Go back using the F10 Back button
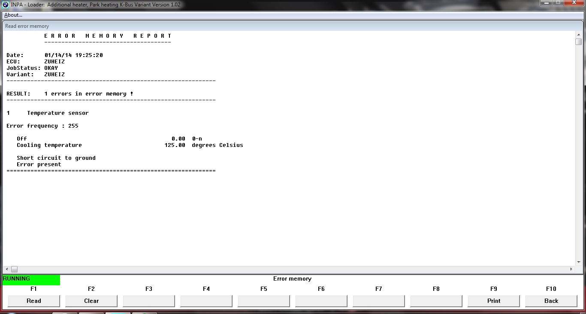Screen dimensions: 586x314 (x=551, y=301)
